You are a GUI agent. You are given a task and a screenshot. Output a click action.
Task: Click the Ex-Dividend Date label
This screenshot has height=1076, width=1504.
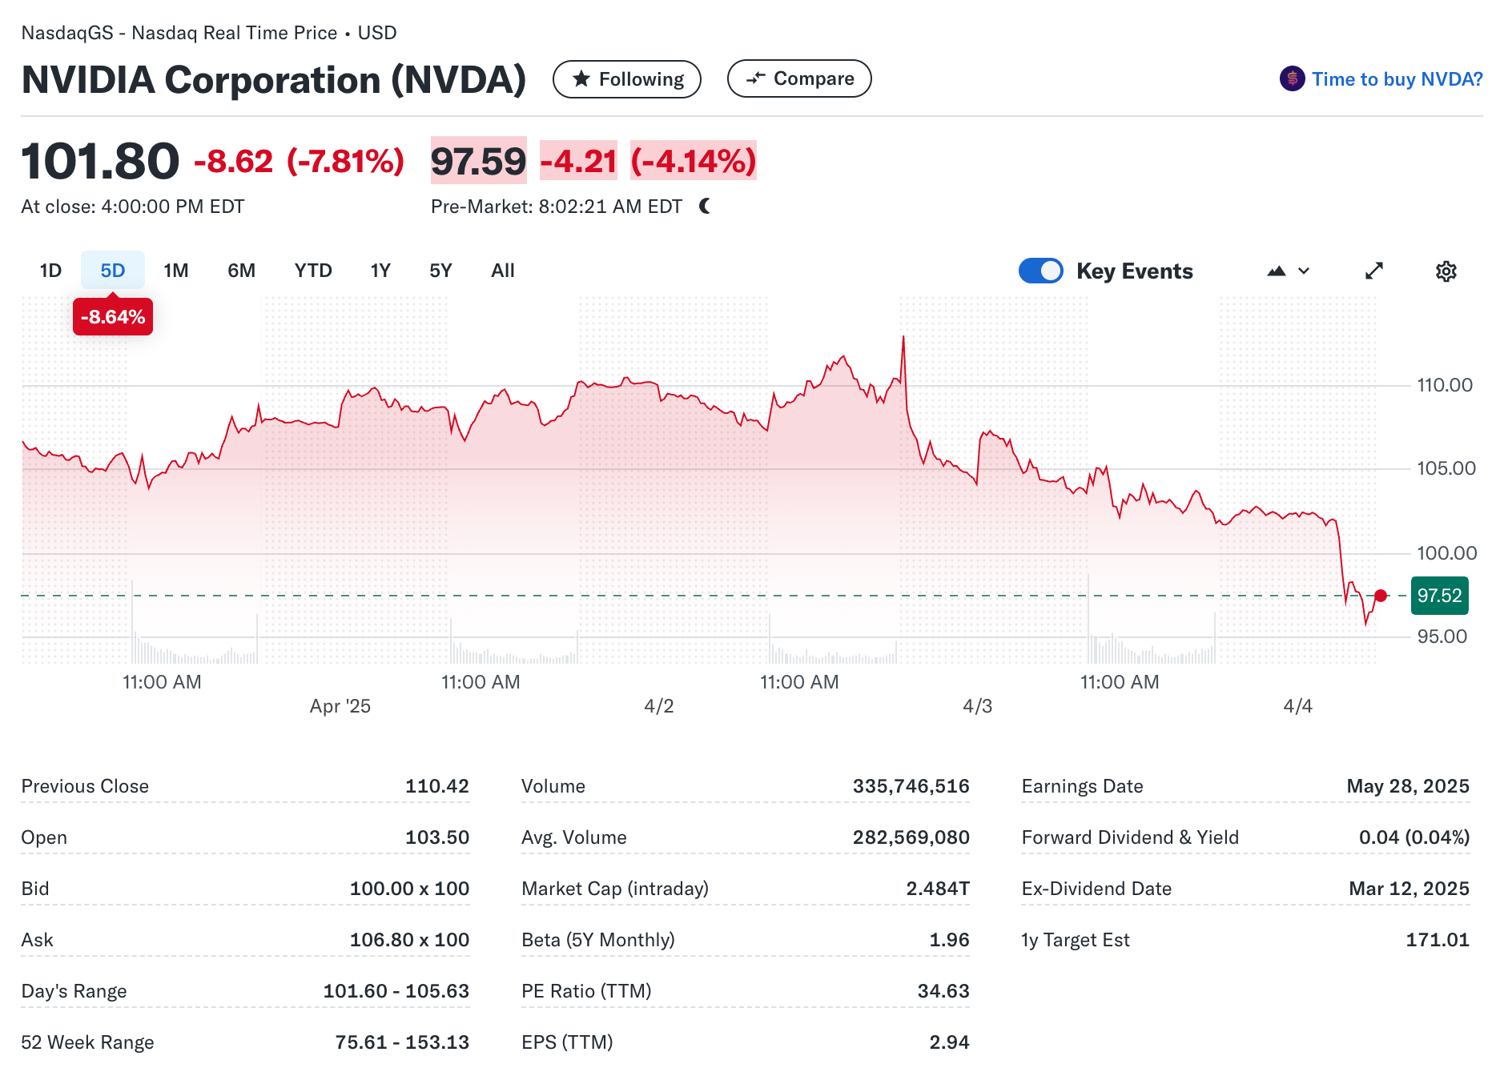[1096, 889]
